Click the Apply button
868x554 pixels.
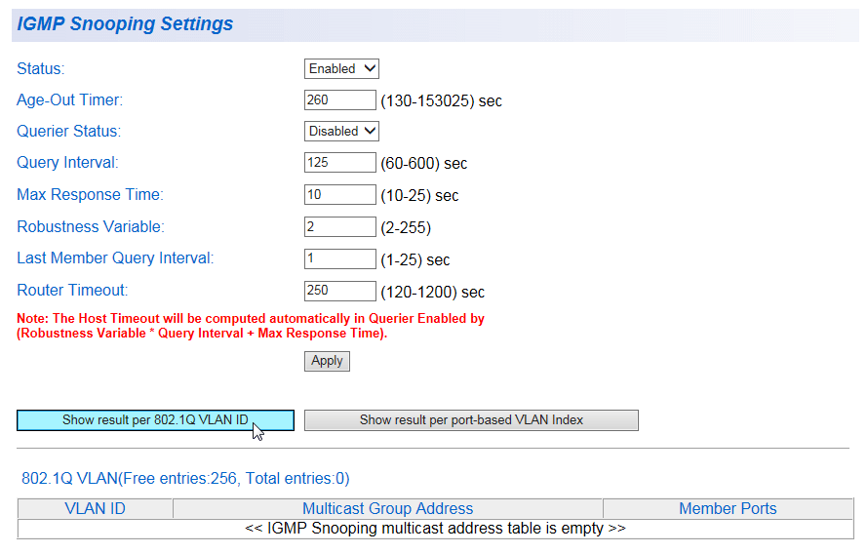tap(327, 361)
